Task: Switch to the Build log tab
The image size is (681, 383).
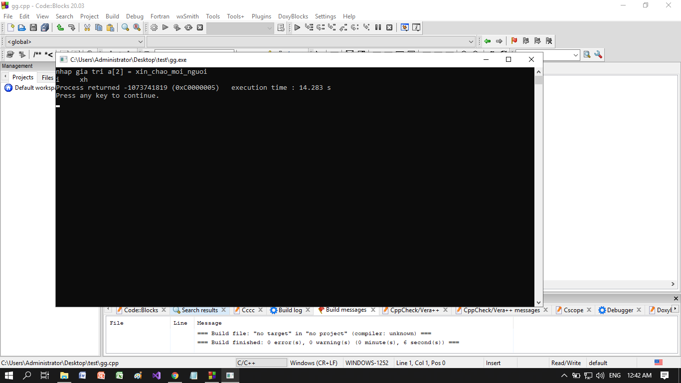Action: coord(290,310)
